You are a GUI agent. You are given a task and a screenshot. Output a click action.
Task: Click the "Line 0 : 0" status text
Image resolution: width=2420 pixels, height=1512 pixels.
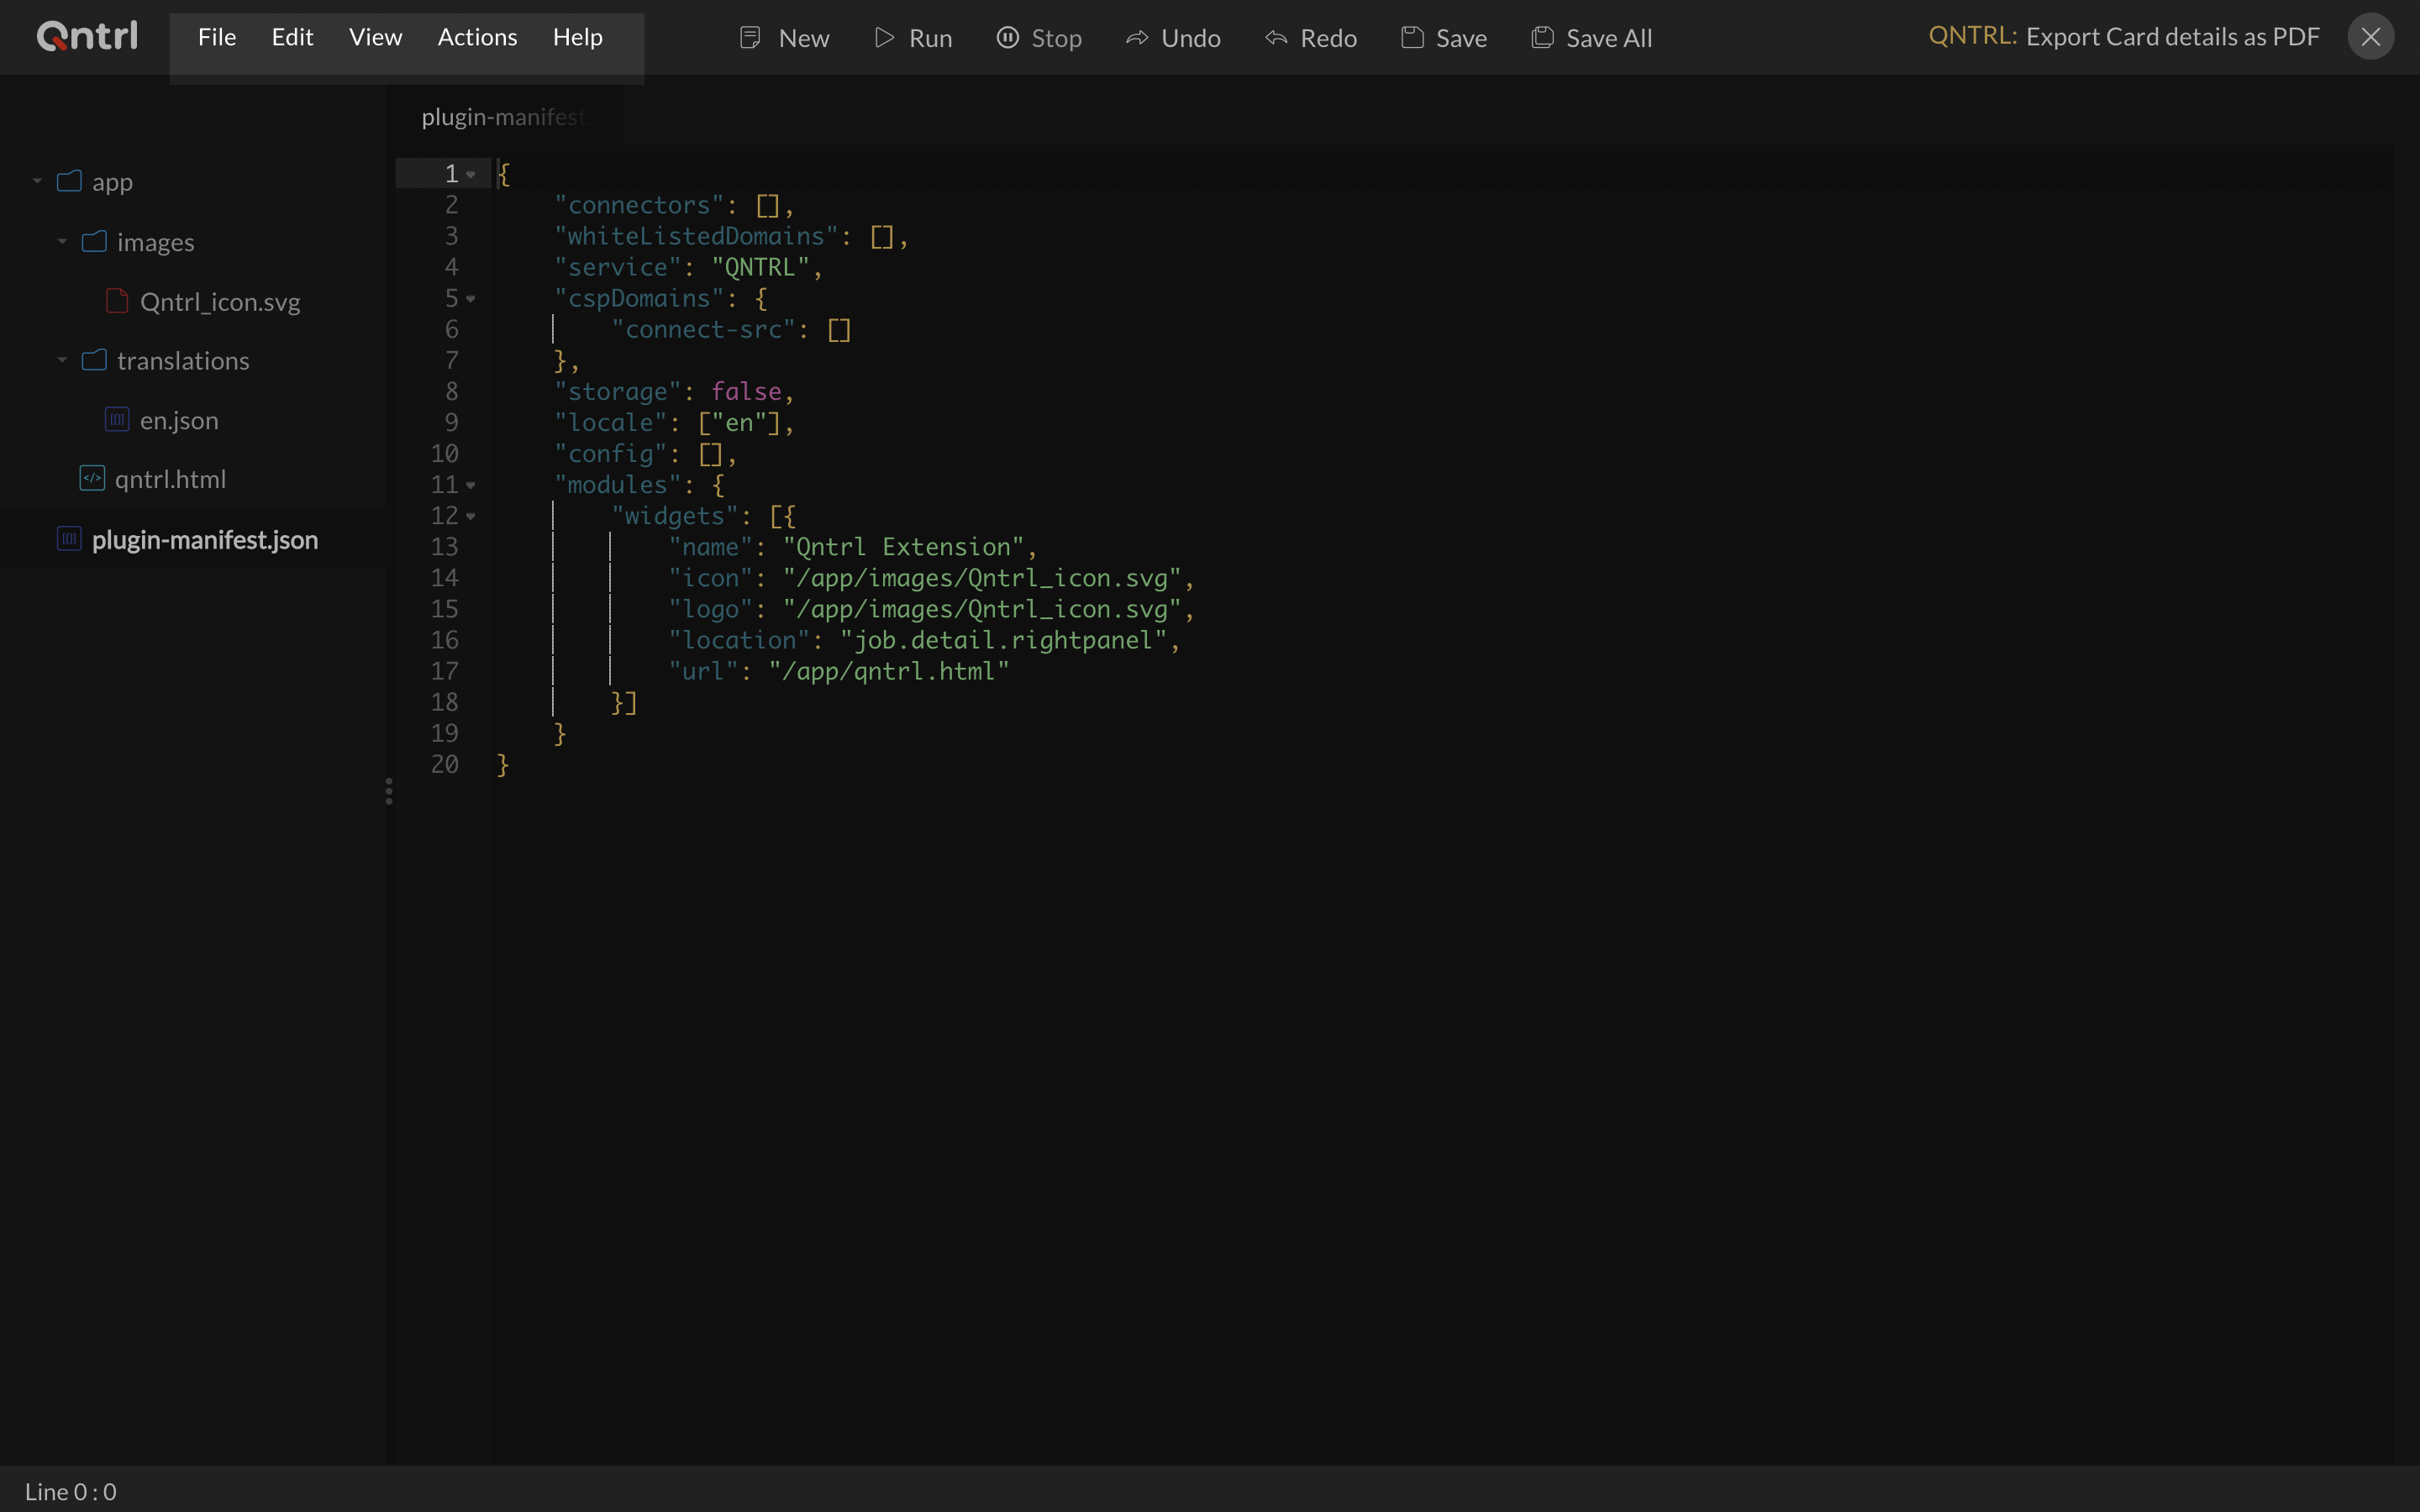70,1491
